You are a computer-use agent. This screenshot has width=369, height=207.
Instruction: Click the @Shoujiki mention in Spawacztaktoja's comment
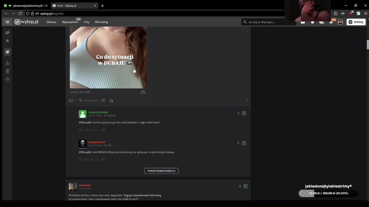coord(85,122)
